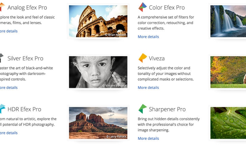The height and width of the screenshot is (147, 246).
Task: Click the Viveza heading text
Action: point(157,58)
